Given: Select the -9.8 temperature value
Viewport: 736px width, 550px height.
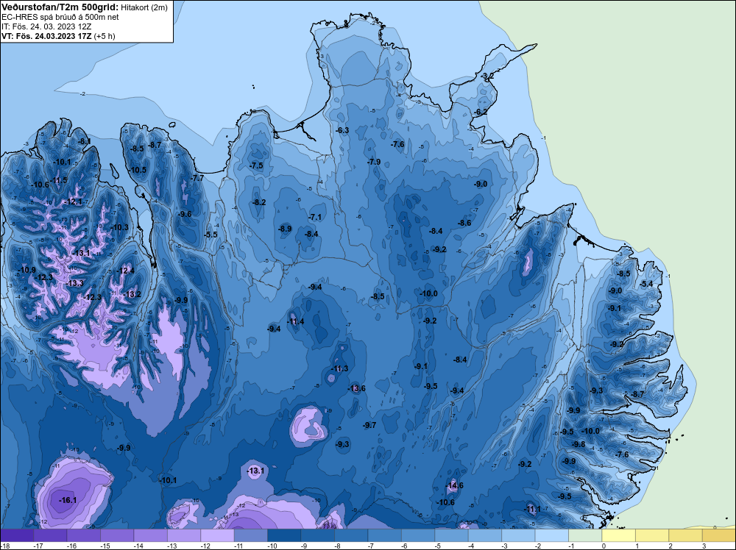Looking at the screenshot, I should pyautogui.click(x=578, y=444).
